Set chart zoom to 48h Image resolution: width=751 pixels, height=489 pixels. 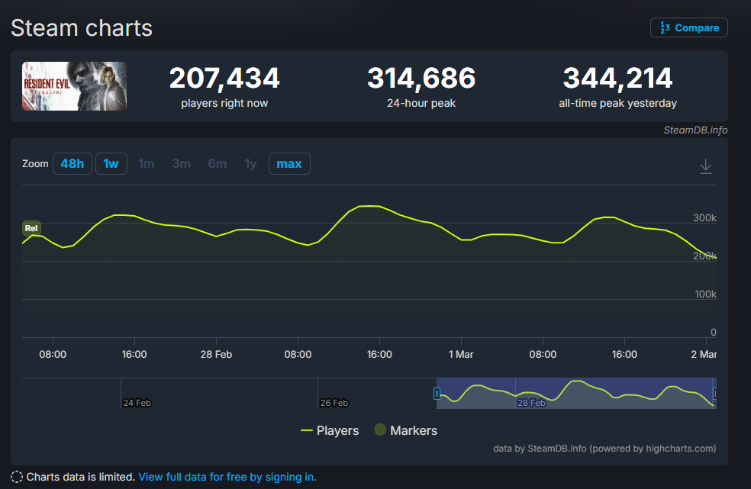pos(73,163)
